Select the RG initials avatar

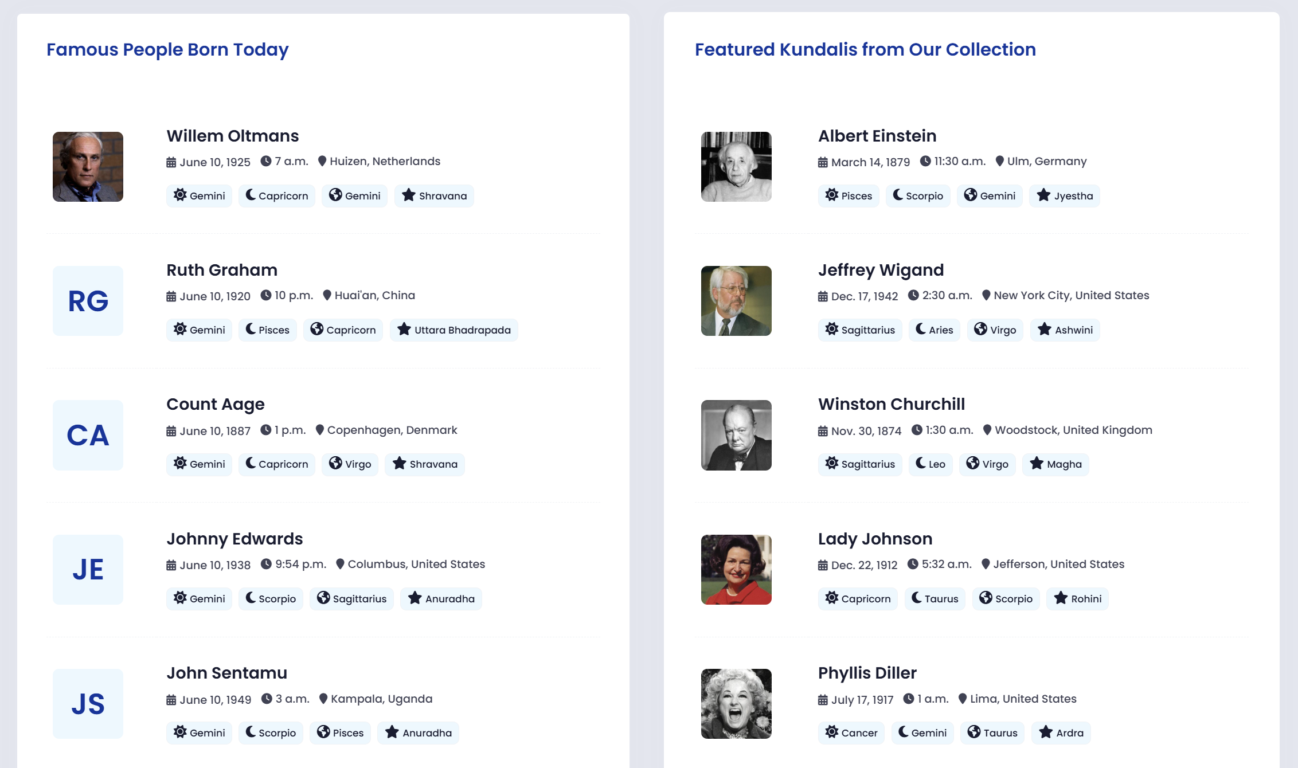point(88,301)
